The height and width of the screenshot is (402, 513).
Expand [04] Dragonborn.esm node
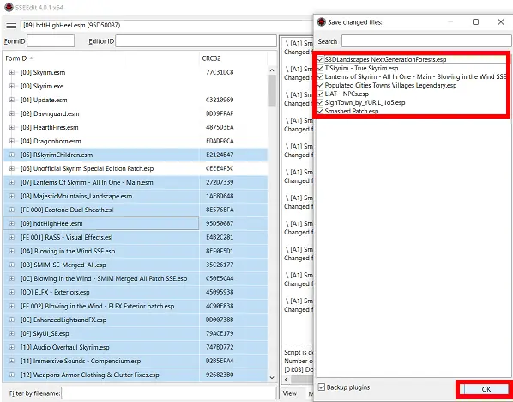12,141
